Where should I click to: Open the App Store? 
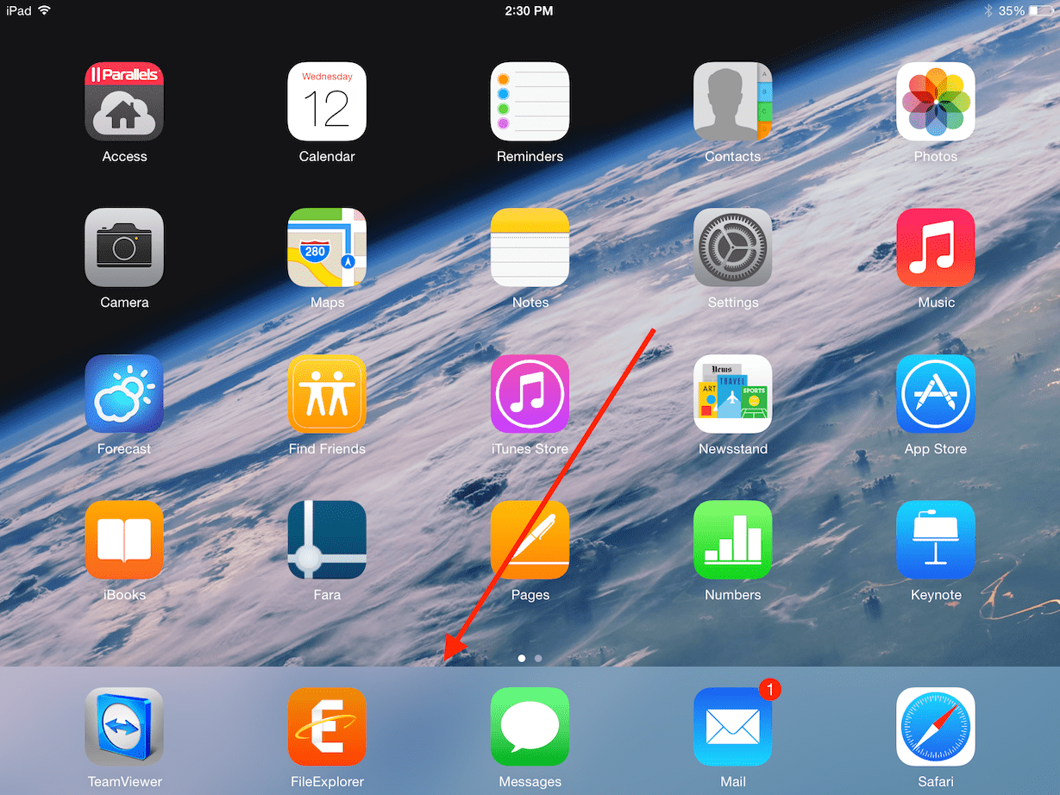pyautogui.click(x=936, y=394)
